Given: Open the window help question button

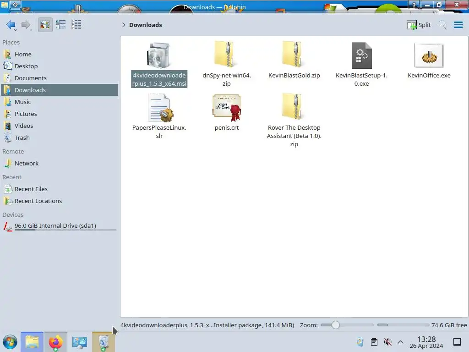Looking at the screenshot, I should tap(414, 5).
